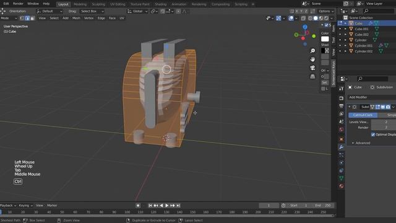Open the Window menu
The height and width of the screenshot is (223, 396).
[33, 4]
